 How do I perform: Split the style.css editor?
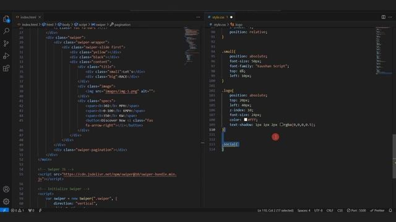(384, 17)
